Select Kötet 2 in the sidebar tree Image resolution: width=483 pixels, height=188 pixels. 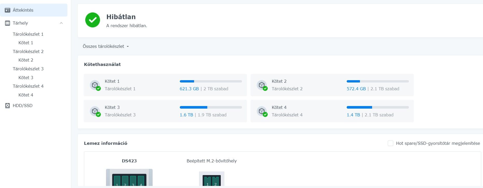click(26, 60)
